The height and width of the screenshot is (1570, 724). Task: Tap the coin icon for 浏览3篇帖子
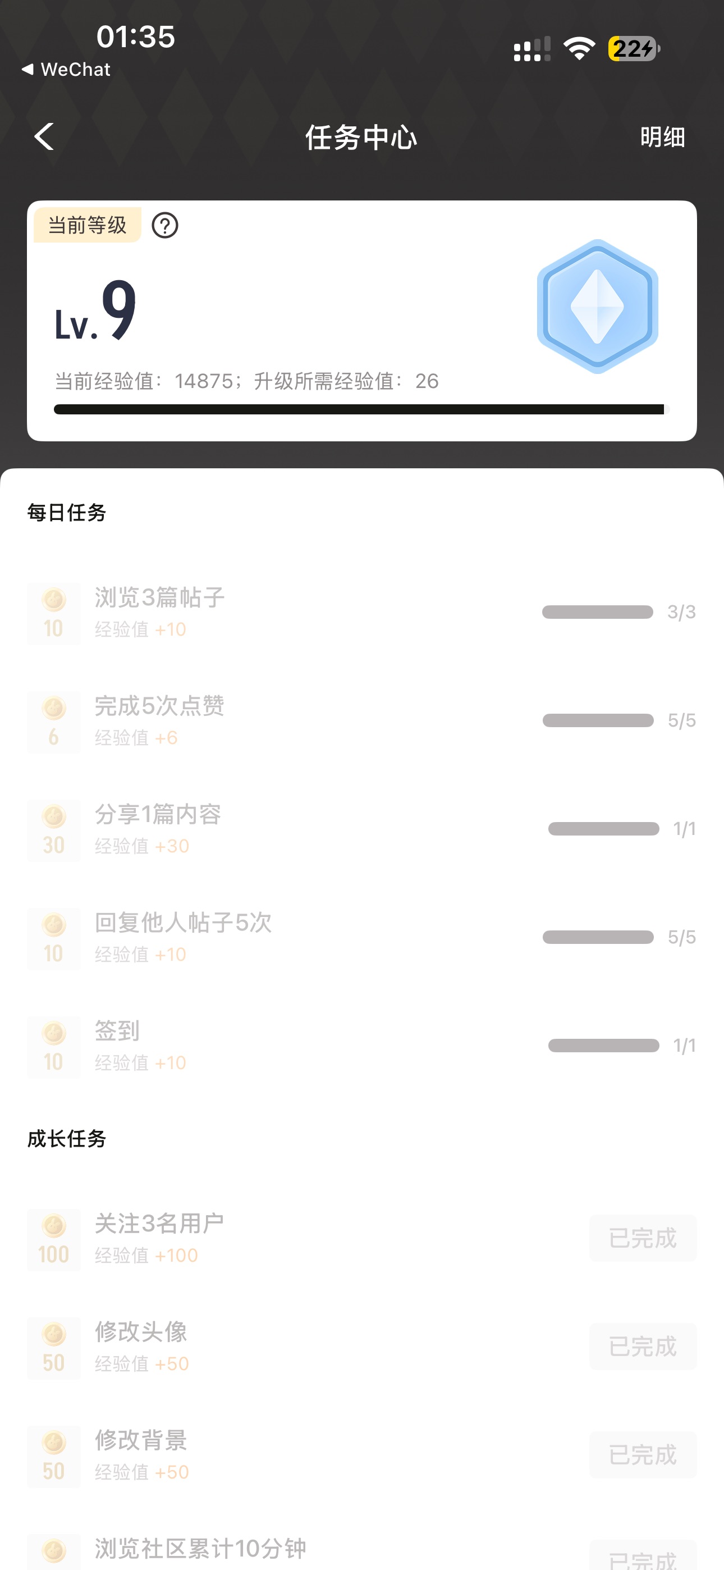(x=54, y=613)
